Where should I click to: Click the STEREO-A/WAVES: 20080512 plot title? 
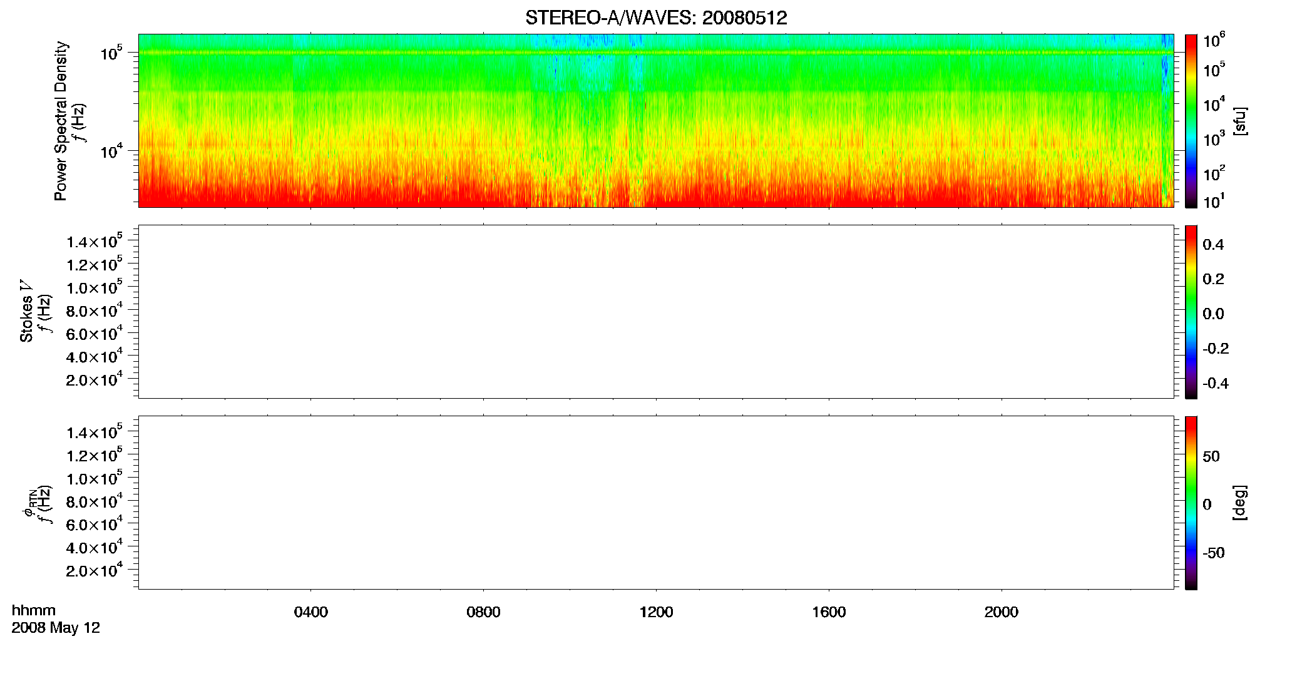click(x=656, y=18)
